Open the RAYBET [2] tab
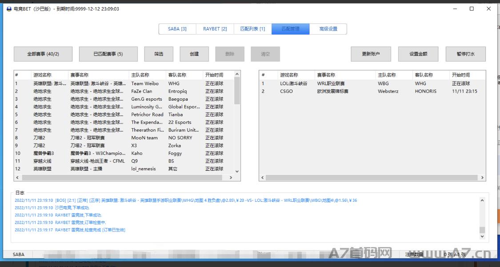 click(215, 29)
